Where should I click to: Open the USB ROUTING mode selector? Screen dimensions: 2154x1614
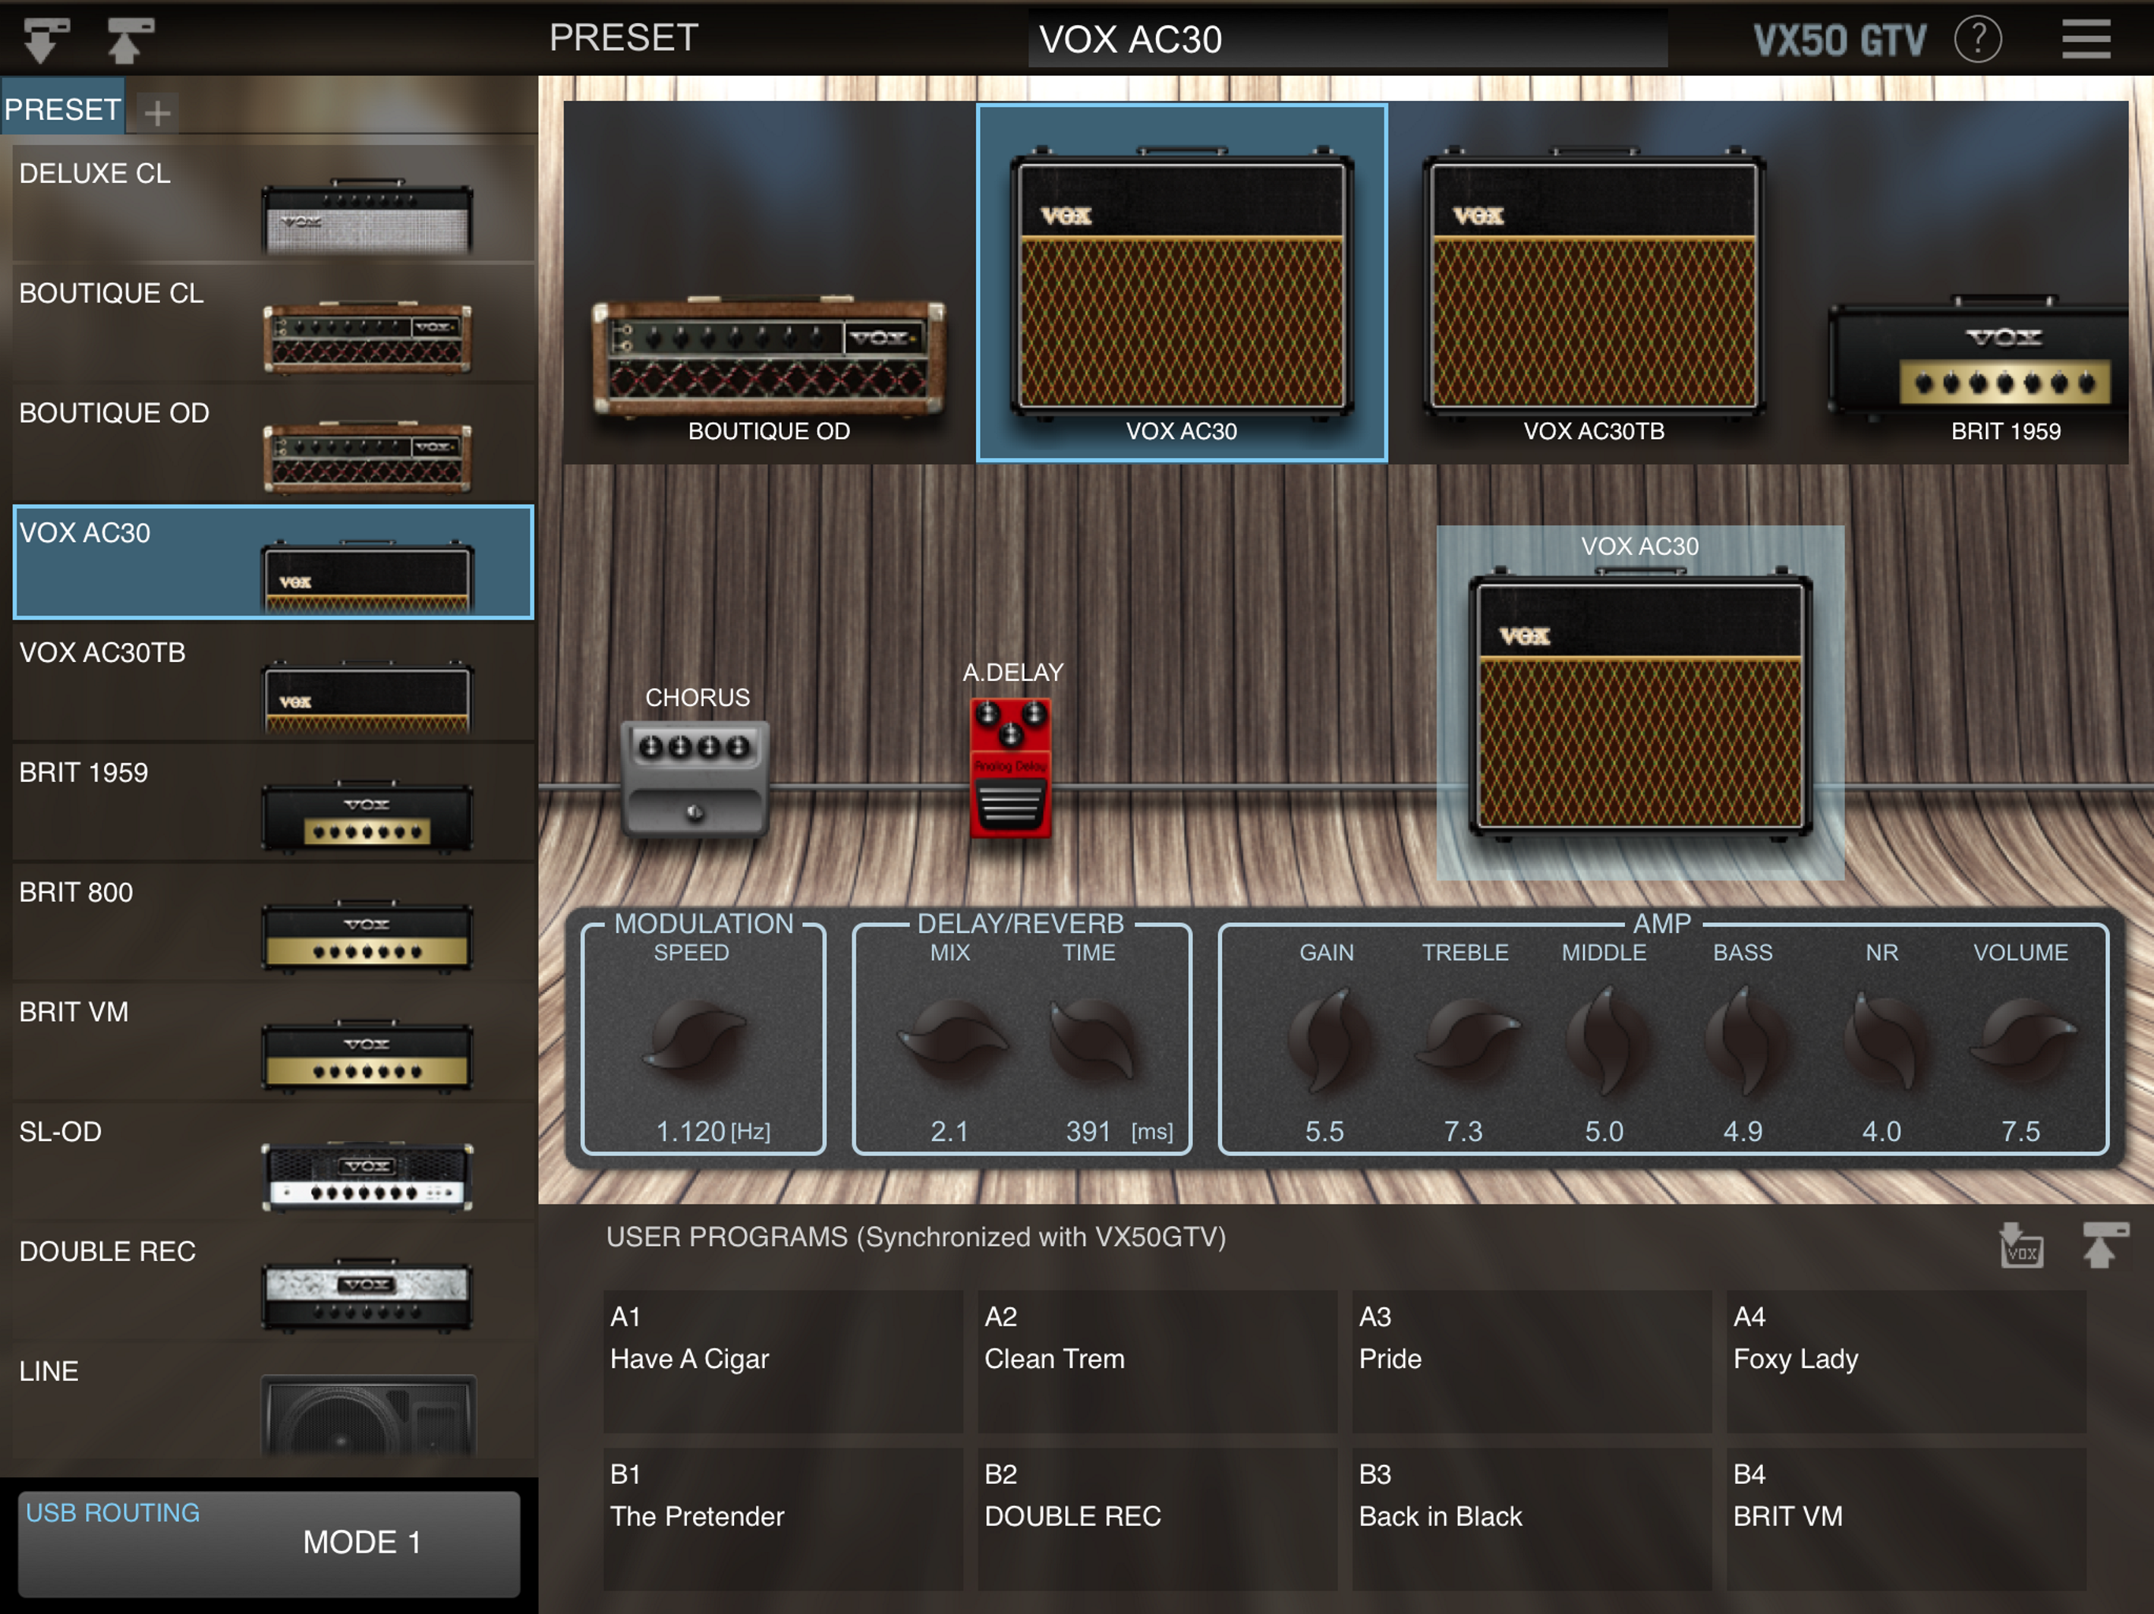[x=269, y=1543]
